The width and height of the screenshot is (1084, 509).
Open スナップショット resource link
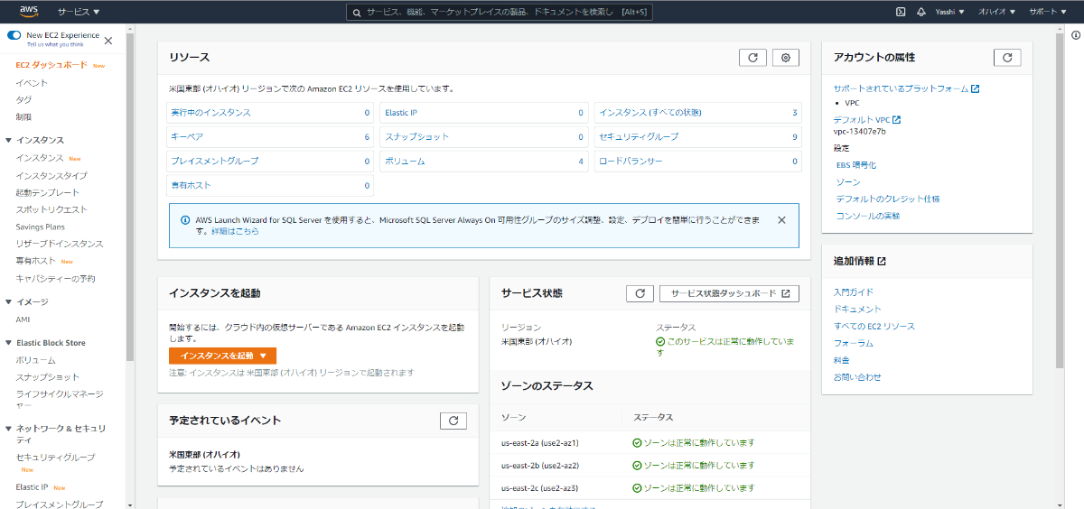(x=416, y=137)
